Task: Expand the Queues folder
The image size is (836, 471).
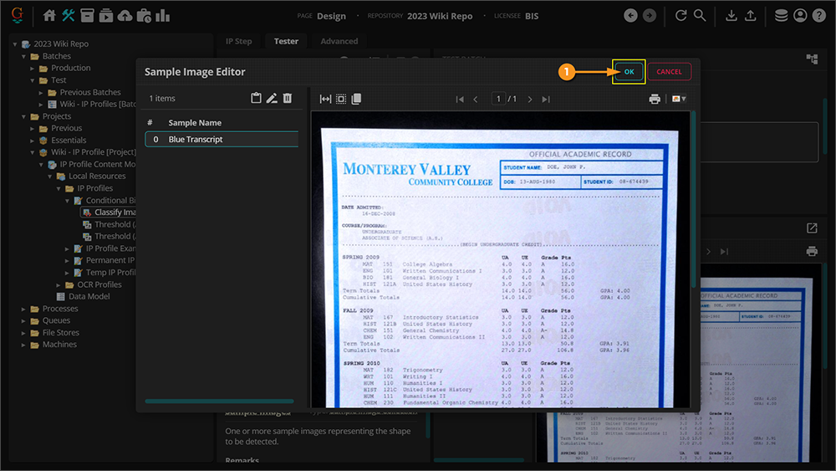Action: click(x=23, y=320)
